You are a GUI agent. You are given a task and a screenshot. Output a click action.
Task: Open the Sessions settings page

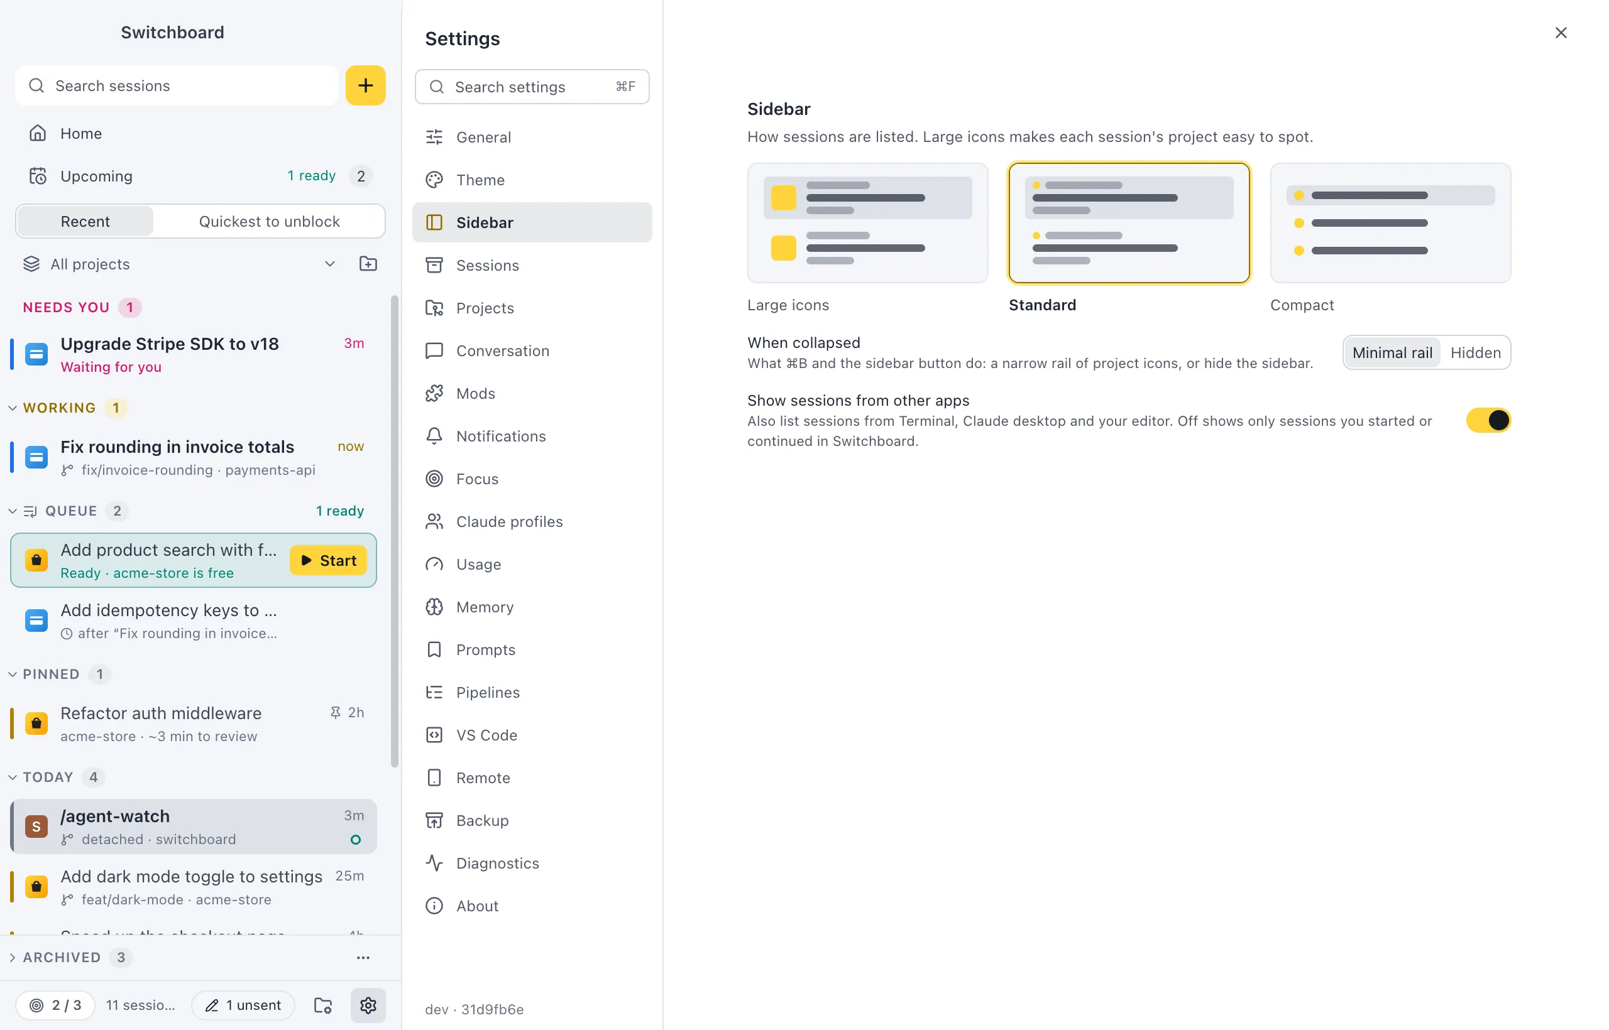pos(532,266)
